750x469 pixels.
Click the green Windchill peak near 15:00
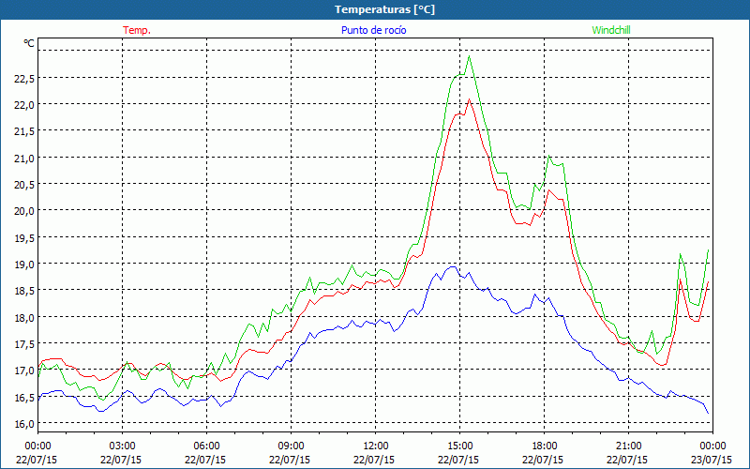point(470,56)
